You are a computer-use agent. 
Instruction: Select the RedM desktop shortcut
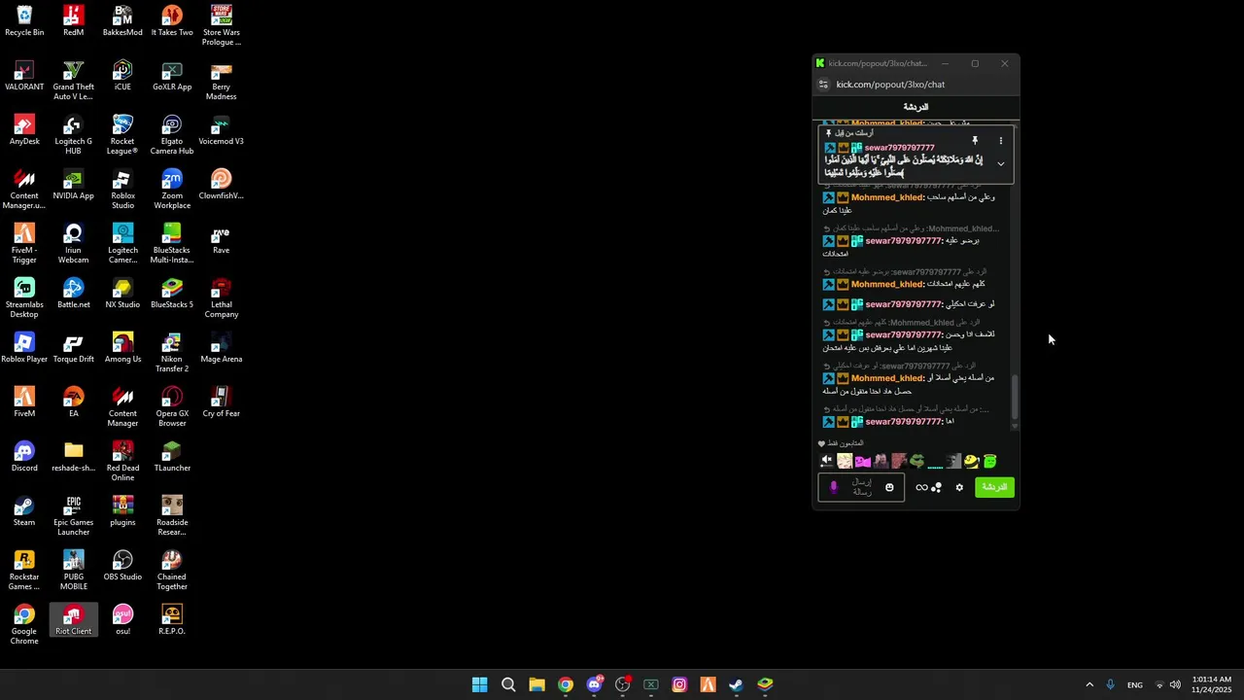coord(73,21)
